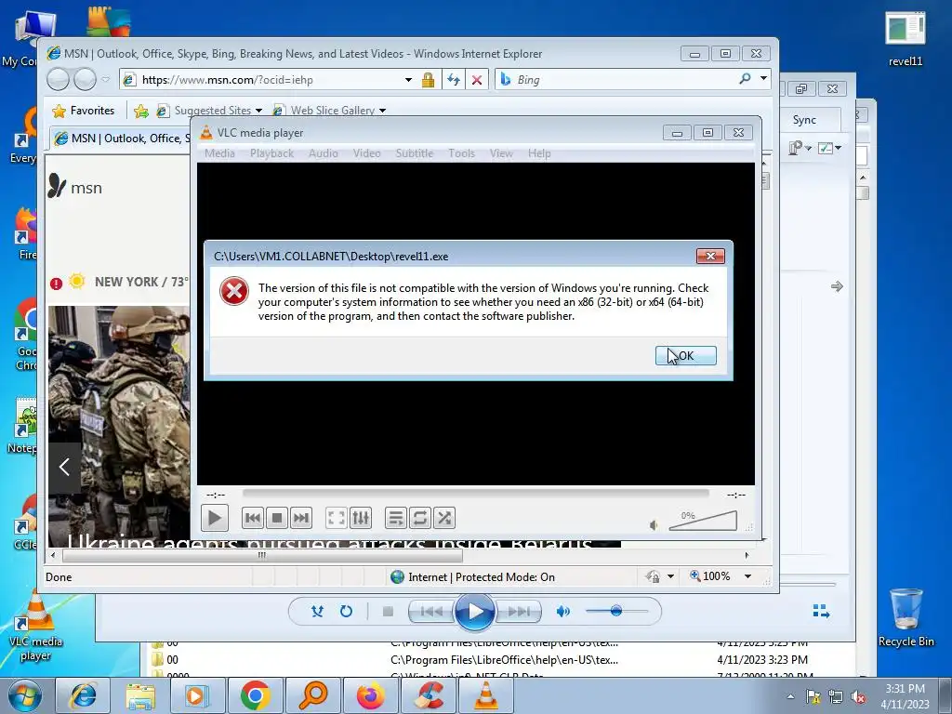Show hidden system tray icons
The image size is (952, 714).
click(x=790, y=696)
